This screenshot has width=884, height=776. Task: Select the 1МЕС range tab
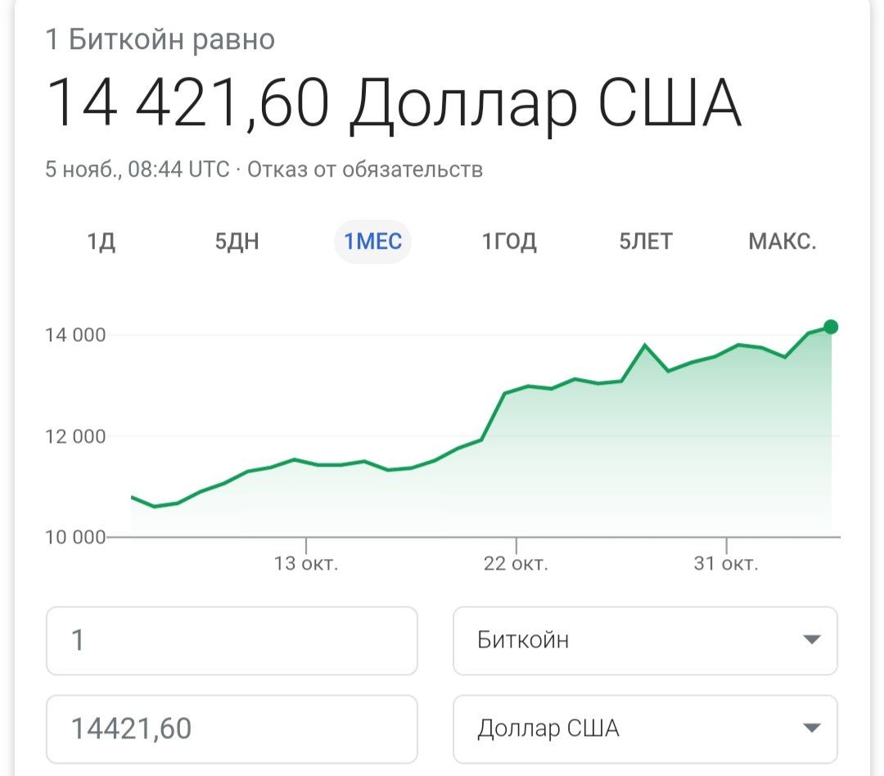[x=372, y=241]
